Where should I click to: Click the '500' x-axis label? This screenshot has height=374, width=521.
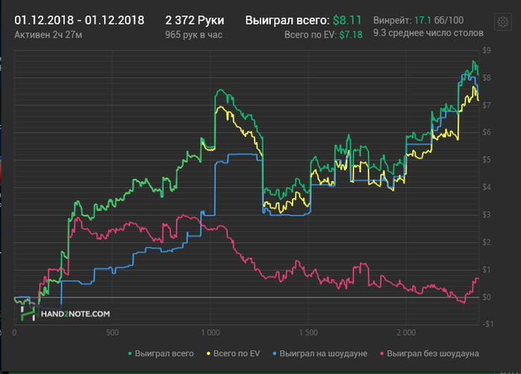pyautogui.click(x=112, y=332)
